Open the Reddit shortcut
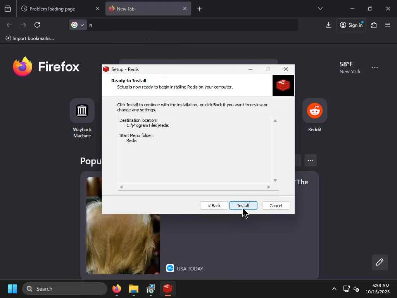Viewport: 397px width, 298px height. [x=315, y=116]
